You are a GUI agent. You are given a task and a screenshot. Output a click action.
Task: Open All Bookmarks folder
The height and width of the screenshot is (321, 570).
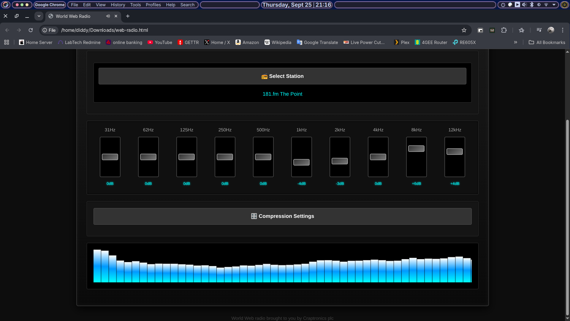click(547, 42)
